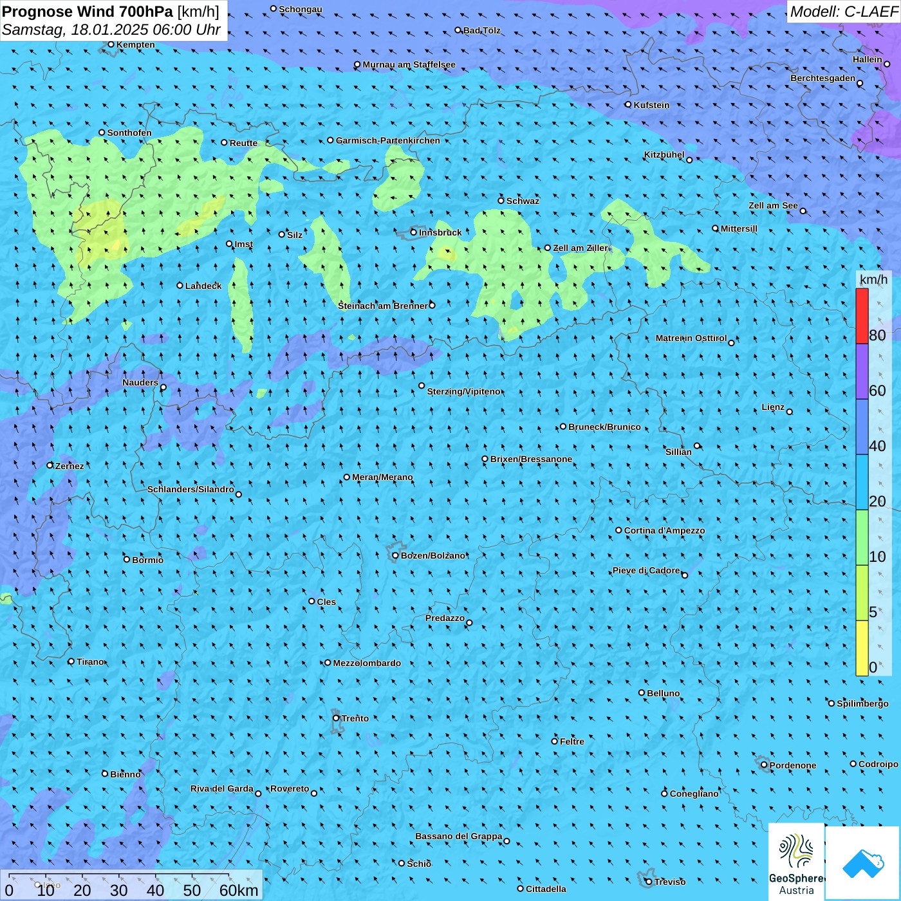The height and width of the screenshot is (901, 901).
Task: Click the distance scale bar '60km' label
Action: pos(239,890)
